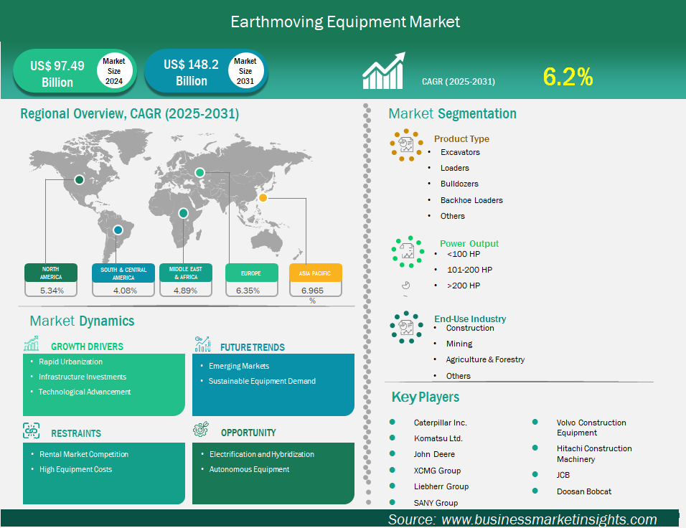Image resolution: width=686 pixels, height=528 pixels.
Task: Click the CAGR growth chart icon
Action: click(x=383, y=71)
